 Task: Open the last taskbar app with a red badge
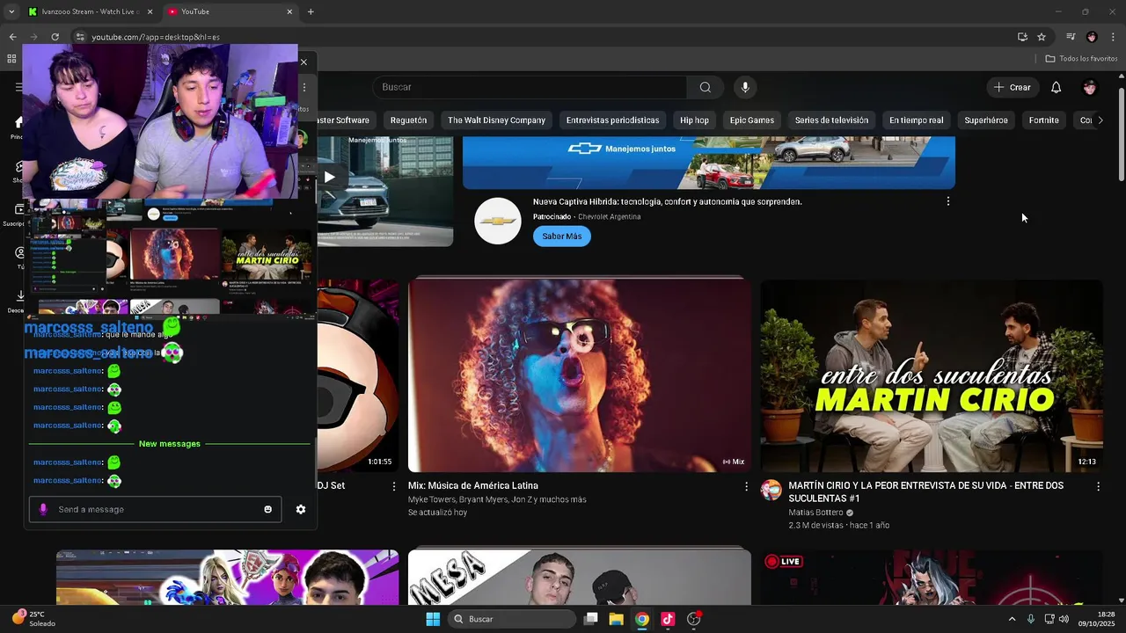[694, 619]
